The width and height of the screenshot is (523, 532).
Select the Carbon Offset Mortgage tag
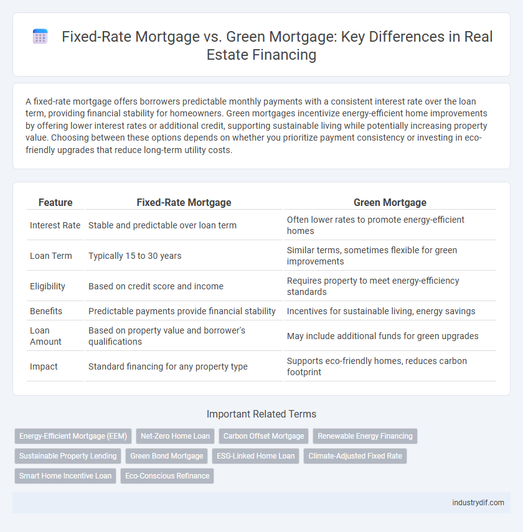click(263, 436)
